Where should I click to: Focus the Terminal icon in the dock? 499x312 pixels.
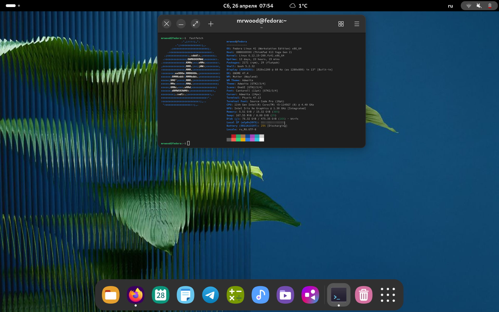(x=339, y=295)
